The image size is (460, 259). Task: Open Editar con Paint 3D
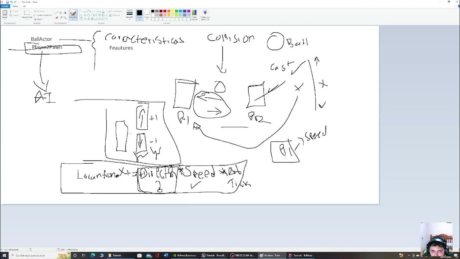[205, 14]
